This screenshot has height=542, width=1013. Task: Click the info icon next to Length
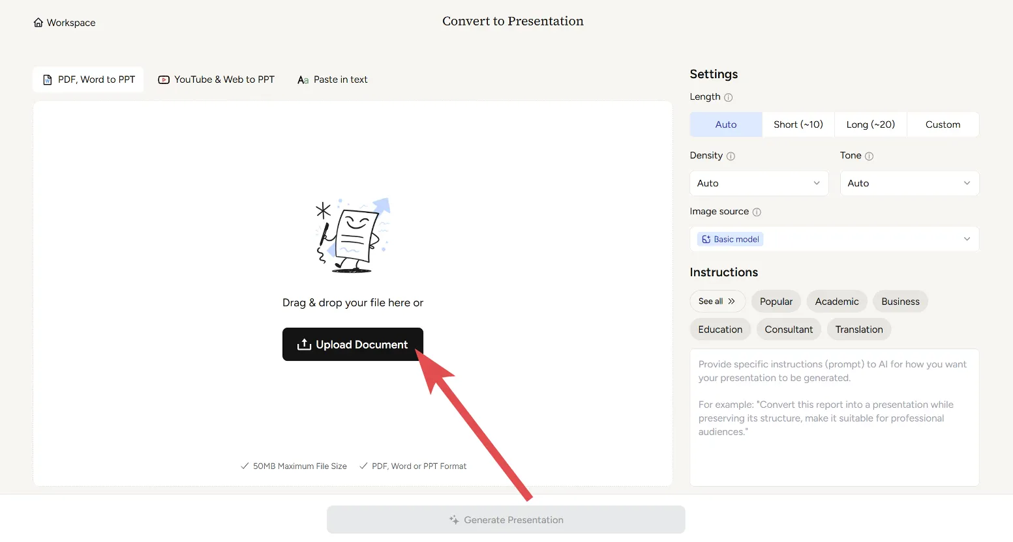click(x=728, y=98)
